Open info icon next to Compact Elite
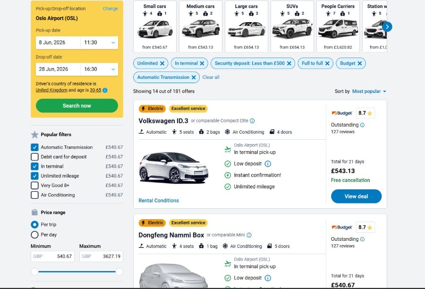The image size is (425, 289). (252, 121)
